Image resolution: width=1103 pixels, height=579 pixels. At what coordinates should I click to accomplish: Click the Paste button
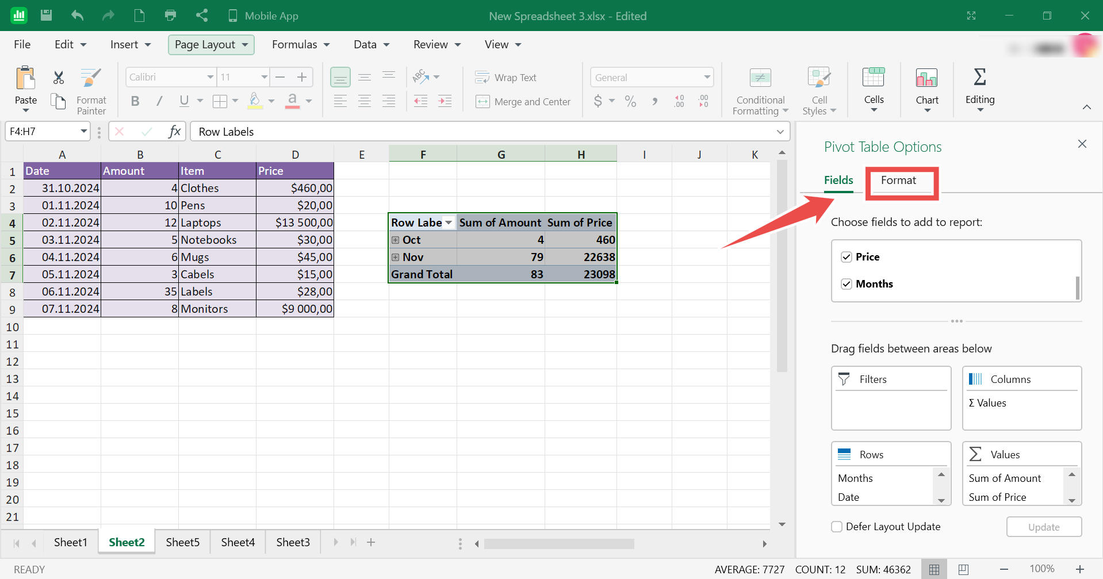click(26, 89)
